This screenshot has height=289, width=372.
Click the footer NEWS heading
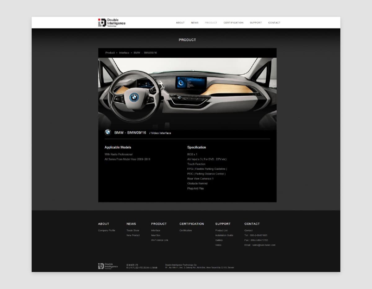coord(131,224)
